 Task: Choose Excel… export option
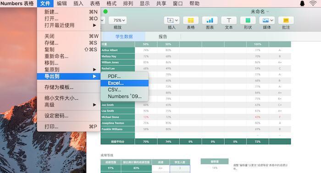tap(124, 83)
